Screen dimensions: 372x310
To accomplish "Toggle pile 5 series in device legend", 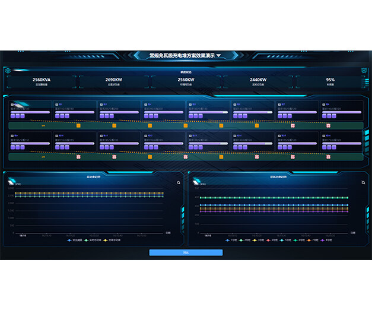I will pos(285,240).
